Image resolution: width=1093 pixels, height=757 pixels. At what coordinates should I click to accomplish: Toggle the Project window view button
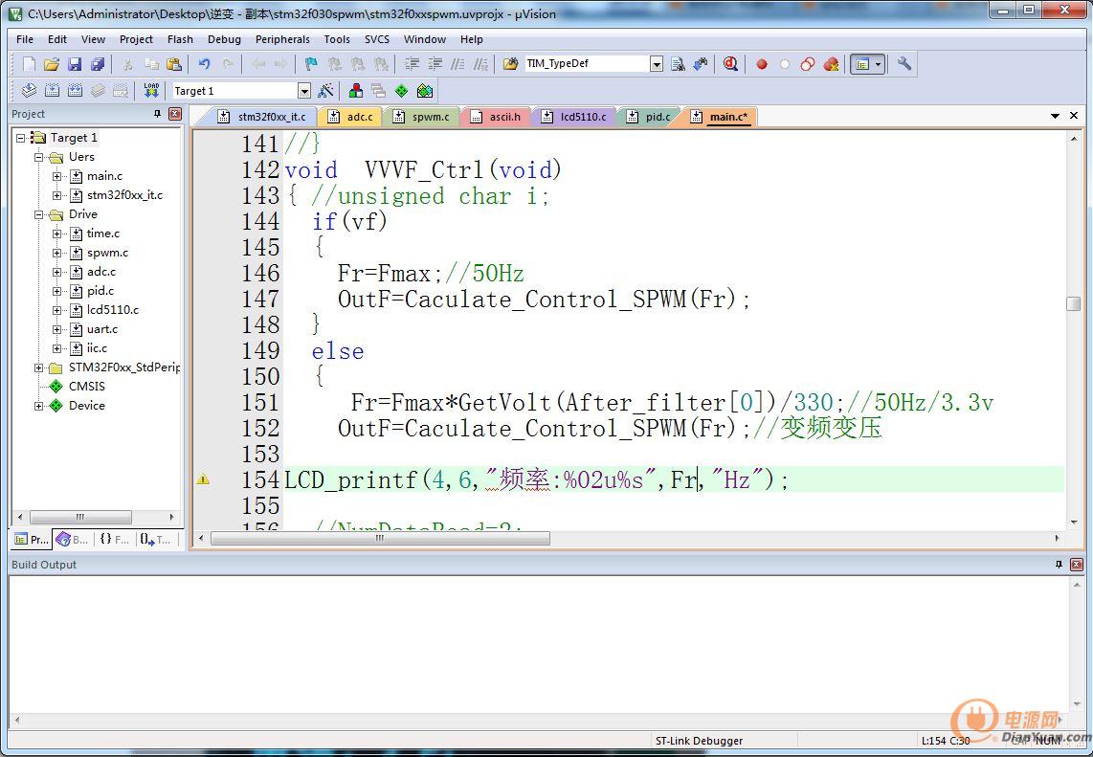click(862, 64)
